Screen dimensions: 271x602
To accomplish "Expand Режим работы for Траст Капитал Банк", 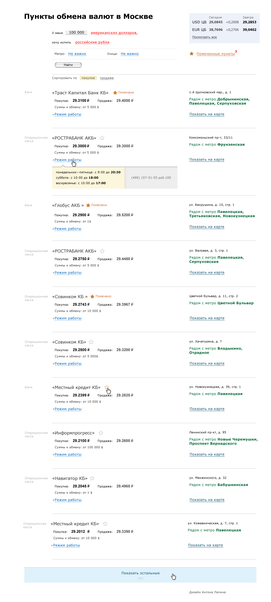I will coord(68,114).
